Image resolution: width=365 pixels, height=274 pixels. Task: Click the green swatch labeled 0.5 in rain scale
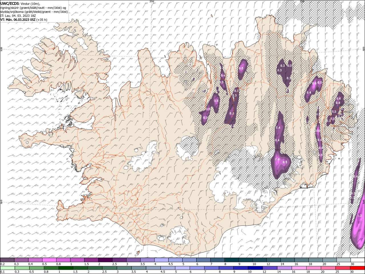pos(36,268)
